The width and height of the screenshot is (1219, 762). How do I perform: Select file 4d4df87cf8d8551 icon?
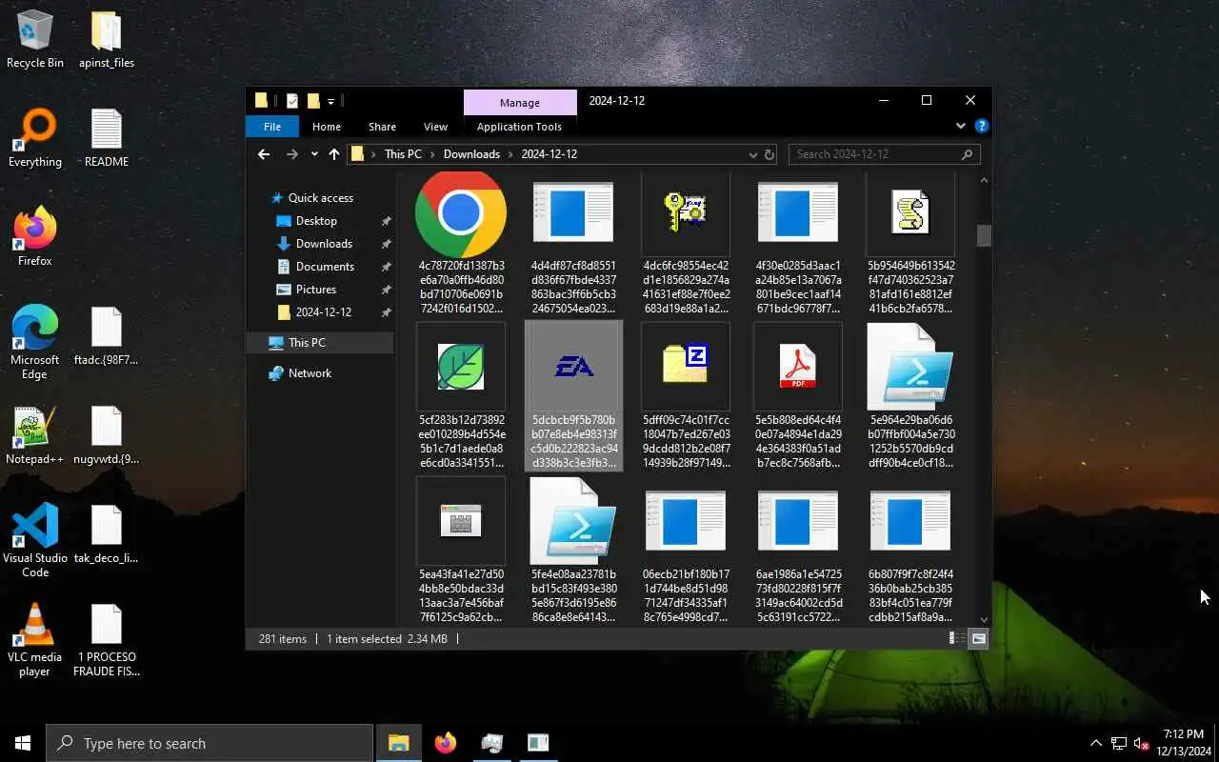click(x=573, y=213)
